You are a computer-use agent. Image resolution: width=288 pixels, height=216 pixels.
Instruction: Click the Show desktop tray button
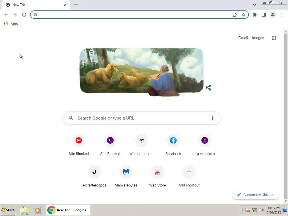coord(285,210)
